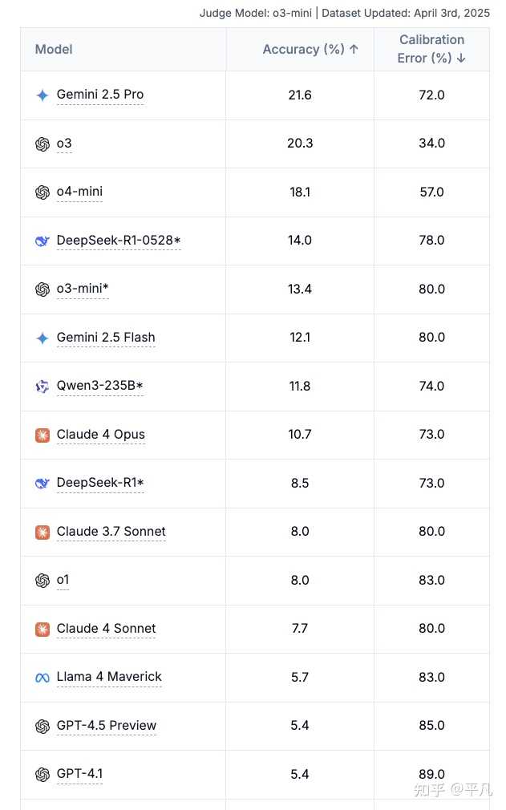Click the o1 model name
This screenshot has height=810, width=506.
(x=63, y=580)
